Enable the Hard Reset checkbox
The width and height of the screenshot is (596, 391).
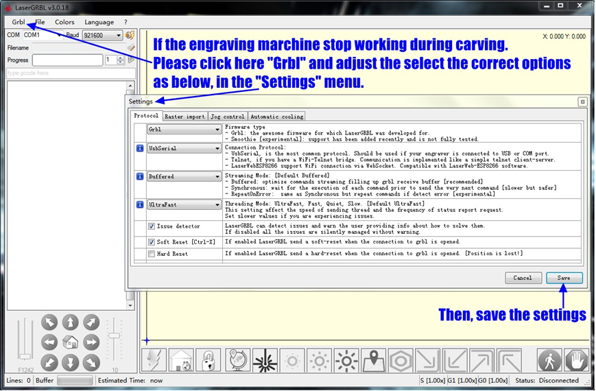tap(152, 254)
